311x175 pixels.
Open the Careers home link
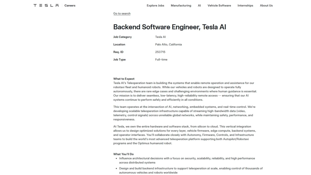pos(70,5)
